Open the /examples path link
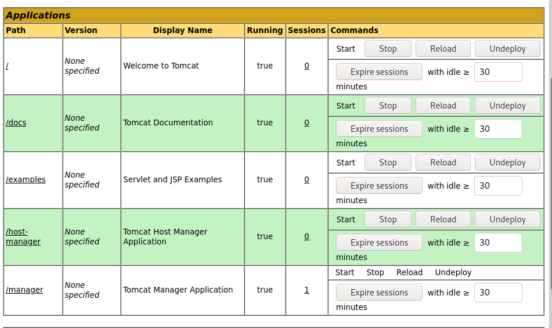 (26, 179)
